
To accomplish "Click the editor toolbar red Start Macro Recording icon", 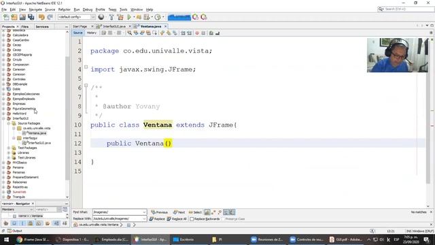I will click(197, 33).
